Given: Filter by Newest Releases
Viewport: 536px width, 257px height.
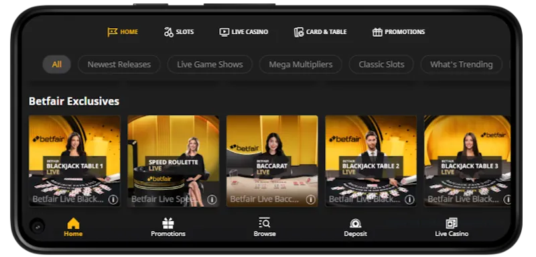Looking at the screenshot, I should (119, 64).
